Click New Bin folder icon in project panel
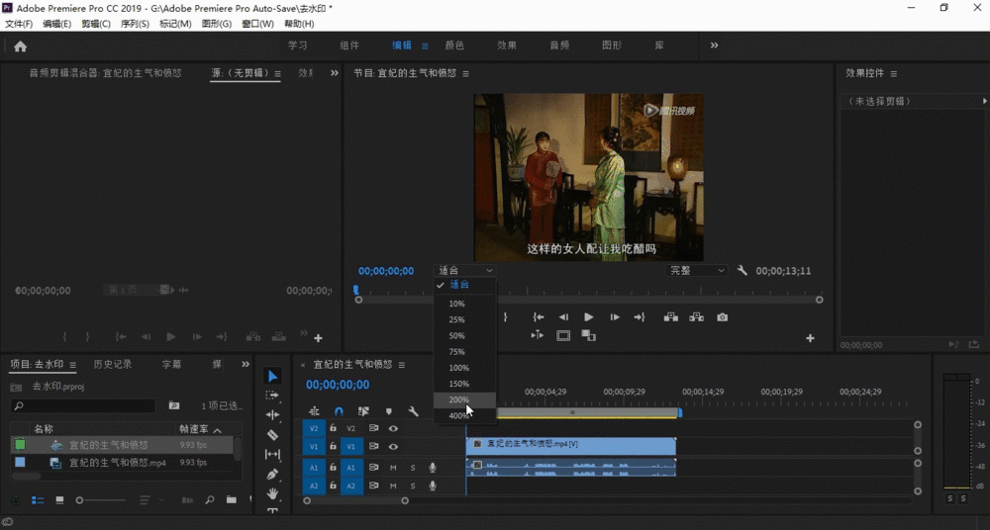The image size is (990, 530). pos(232,499)
